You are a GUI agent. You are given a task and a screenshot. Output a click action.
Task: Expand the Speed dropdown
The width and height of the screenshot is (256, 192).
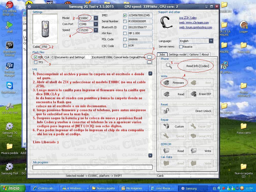tap(96, 30)
